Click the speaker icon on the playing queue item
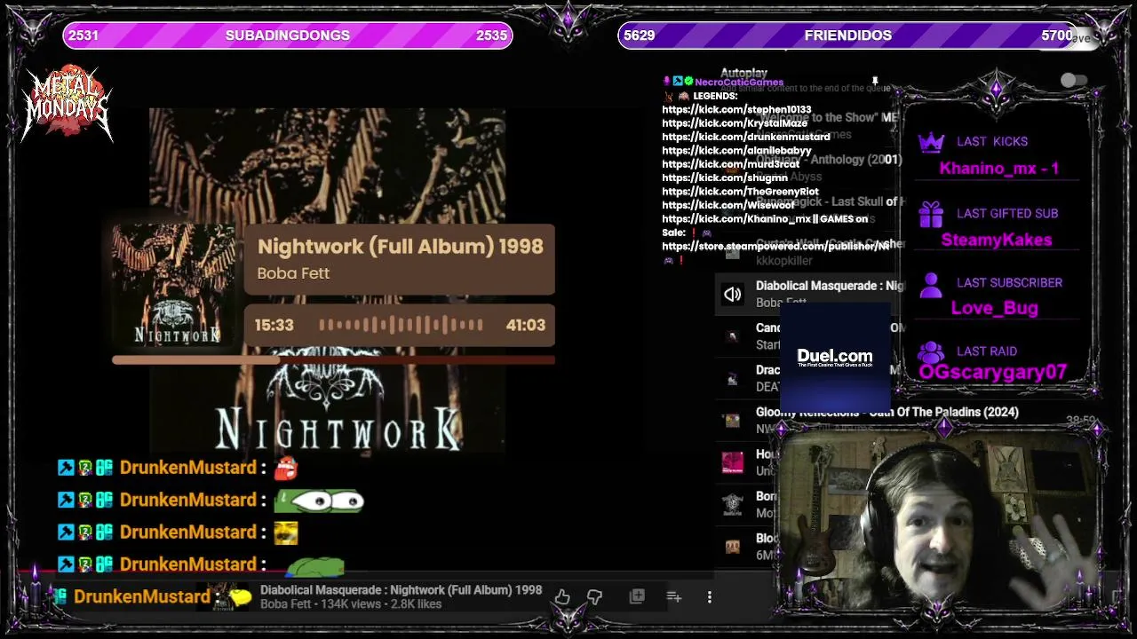Viewport: 1137px width, 639px height. (x=732, y=295)
